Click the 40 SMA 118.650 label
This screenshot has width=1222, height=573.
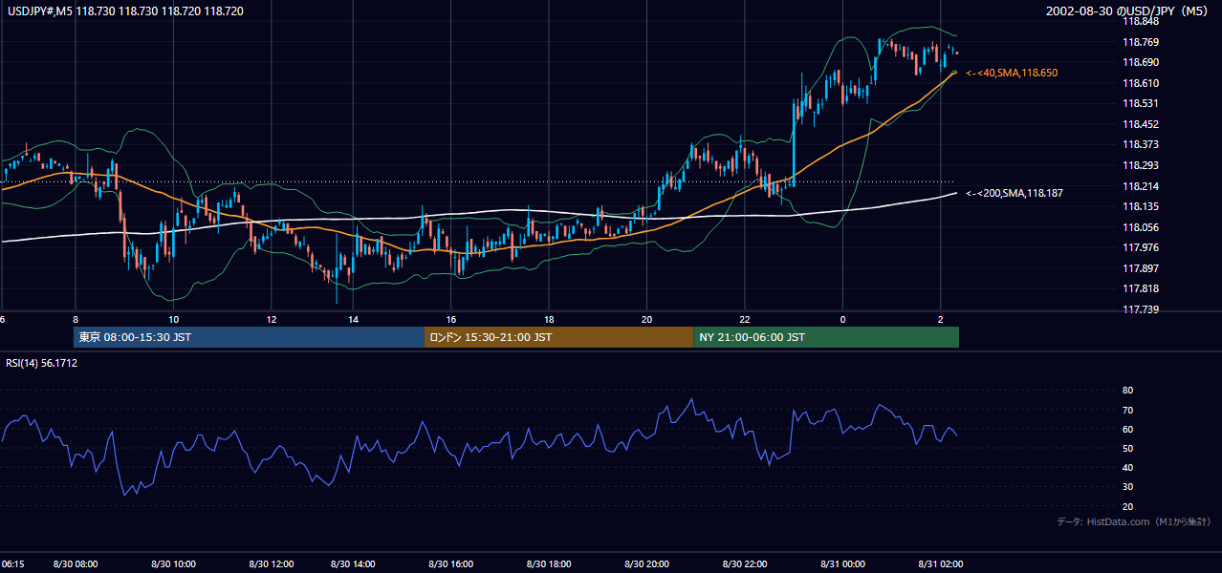[1012, 73]
